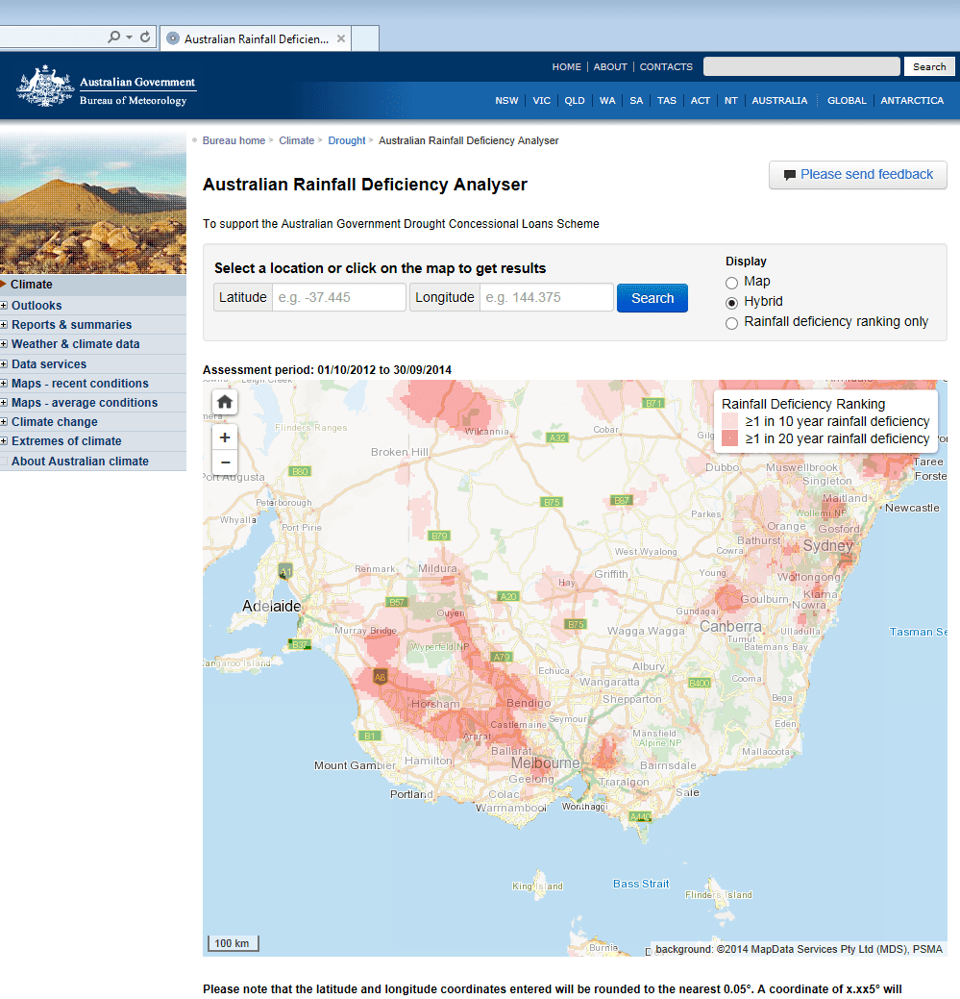
Task: Click Canberra on the map
Action: coord(730,626)
